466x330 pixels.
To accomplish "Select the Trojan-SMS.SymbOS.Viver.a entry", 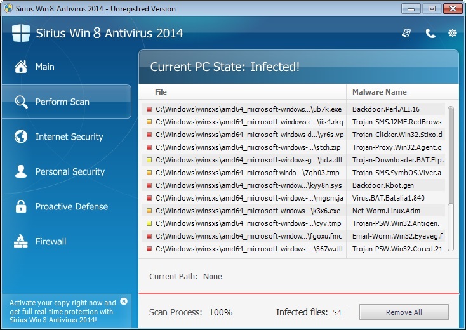I will [396, 173].
